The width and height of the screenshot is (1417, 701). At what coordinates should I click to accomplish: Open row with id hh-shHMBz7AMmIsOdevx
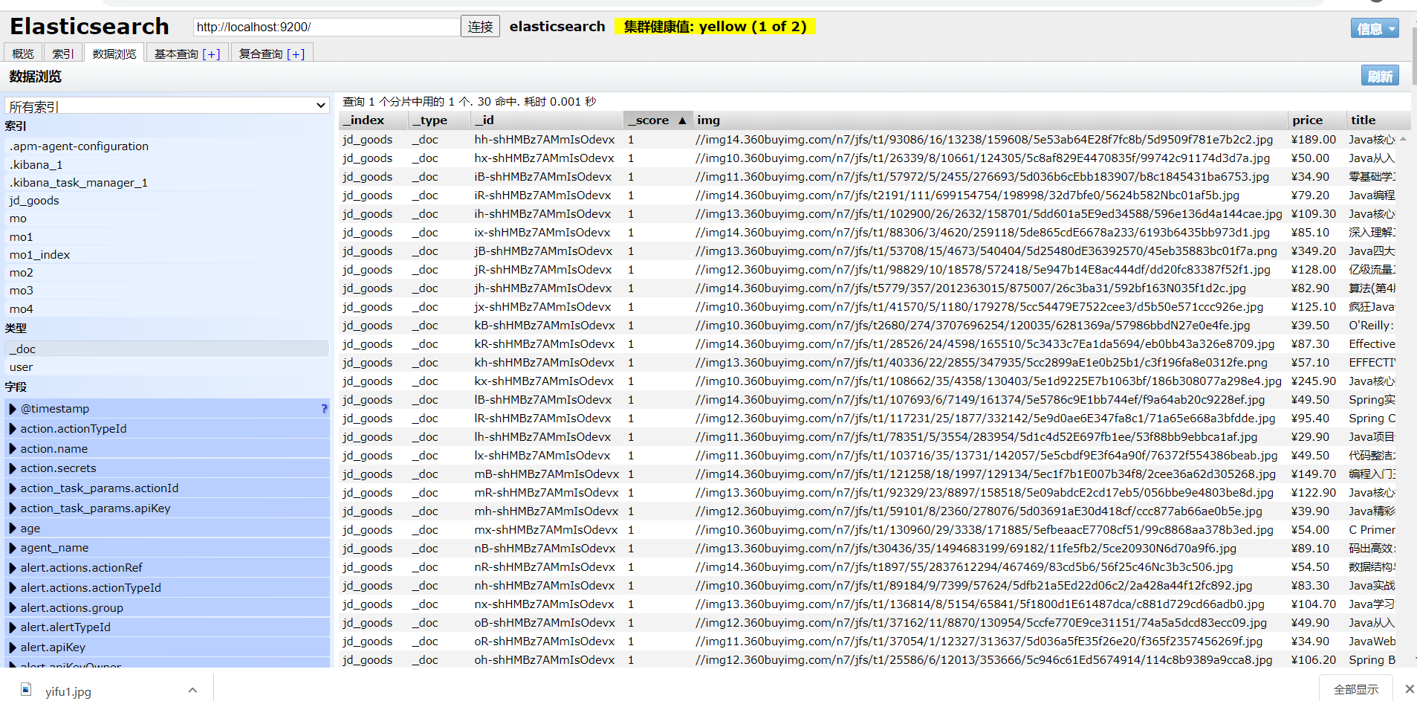[544, 140]
